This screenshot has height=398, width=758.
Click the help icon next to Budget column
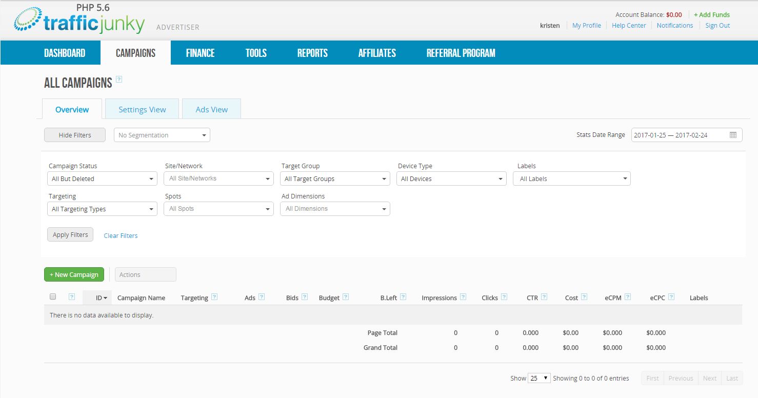coord(346,297)
